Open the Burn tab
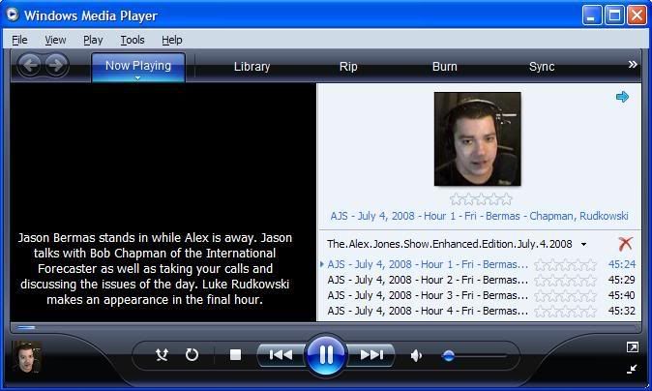 point(445,67)
